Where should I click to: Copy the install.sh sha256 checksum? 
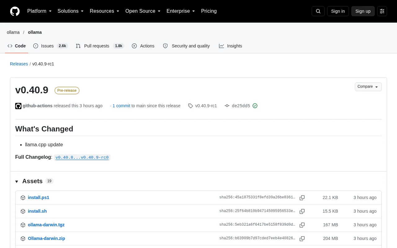(302, 211)
